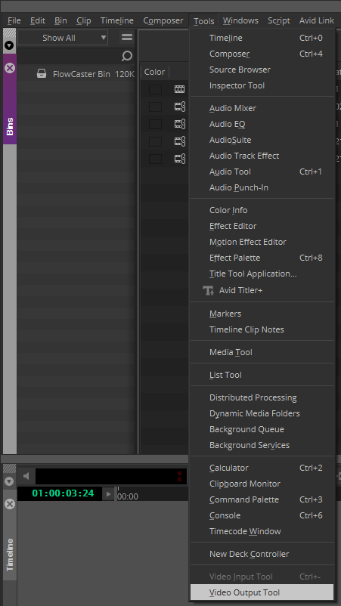Screen dimensions: 341x606
Task: Open the Composer menu in menu bar
Action: click(163, 20)
